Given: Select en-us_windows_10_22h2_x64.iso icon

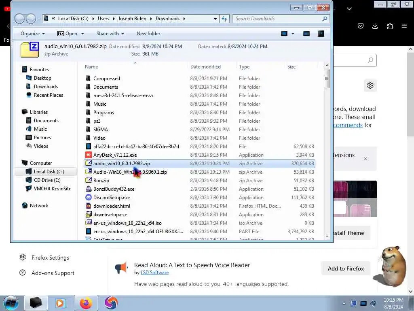Looking at the screenshot, I should pyautogui.click(x=89, y=223).
